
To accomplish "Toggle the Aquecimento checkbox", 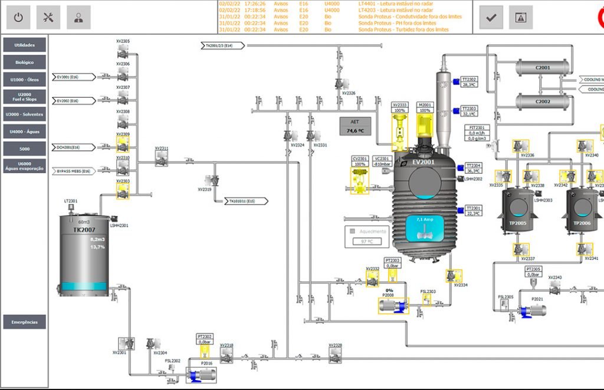I will pos(353,232).
